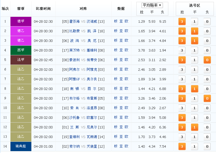Select win (3) for match 13 奎维利
Viewport: 216px width, 153px height.
[182, 137]
